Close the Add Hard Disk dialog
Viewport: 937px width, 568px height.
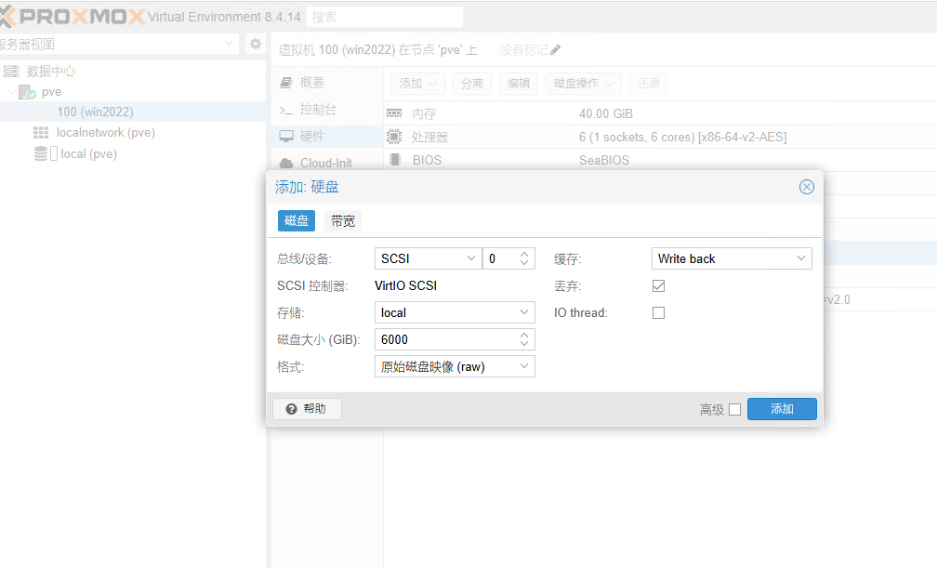pos(806,187)
